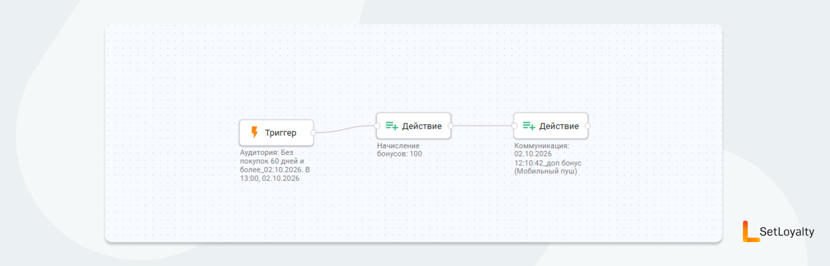Click the green add-action icon above Начисление бонусов
830x266 pixels.
point(392,126)
